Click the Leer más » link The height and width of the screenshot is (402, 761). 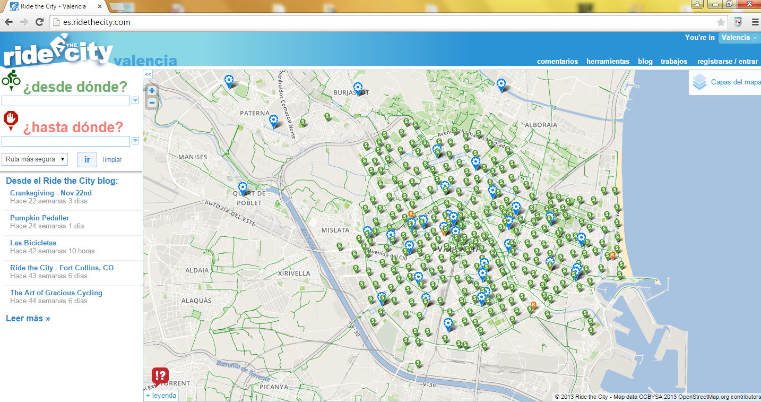click(x=28, y=318)
